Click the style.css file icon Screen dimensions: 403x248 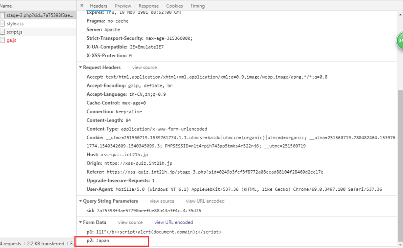pyautogui.click(x=3, y=24)
